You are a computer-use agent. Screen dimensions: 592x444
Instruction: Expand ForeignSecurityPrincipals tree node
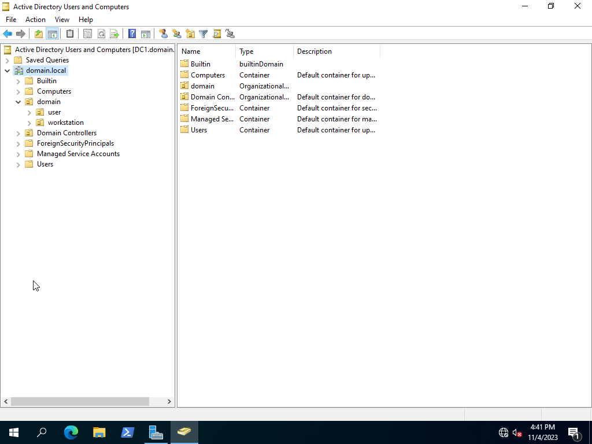[18, 143]
